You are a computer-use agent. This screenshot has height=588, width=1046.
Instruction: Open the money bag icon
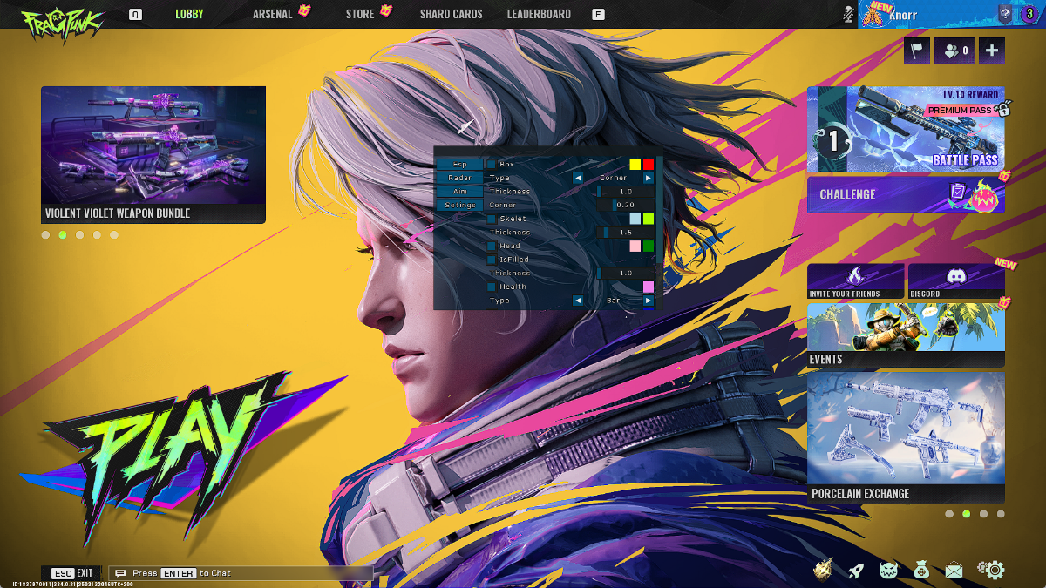coord(921,571)
